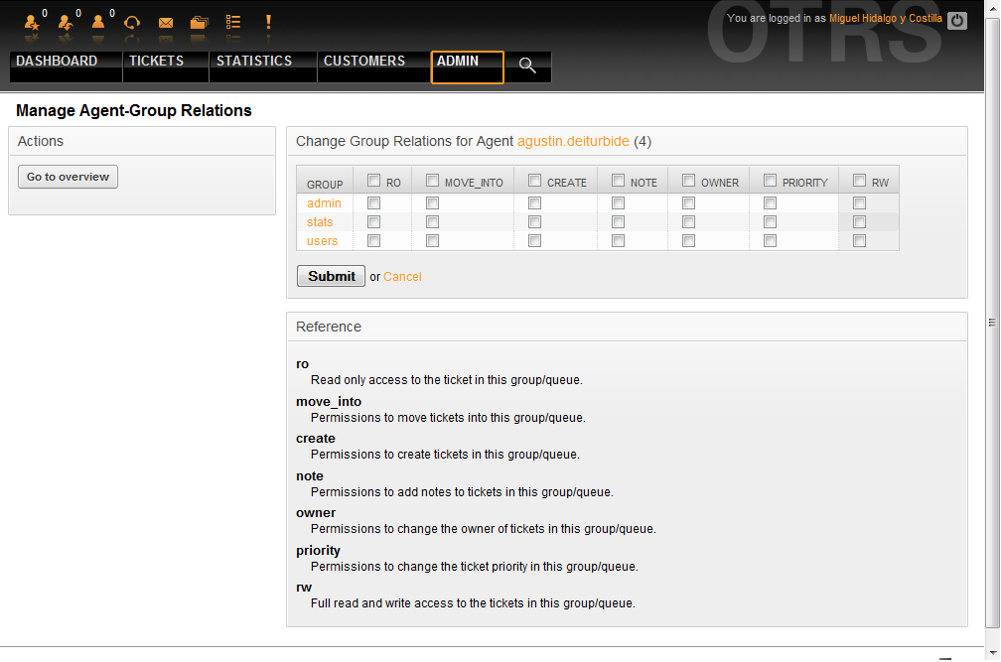Viewport: 1001px width, 662px height.
Task: Click the magnifying glass search icon
Action: 527,66
